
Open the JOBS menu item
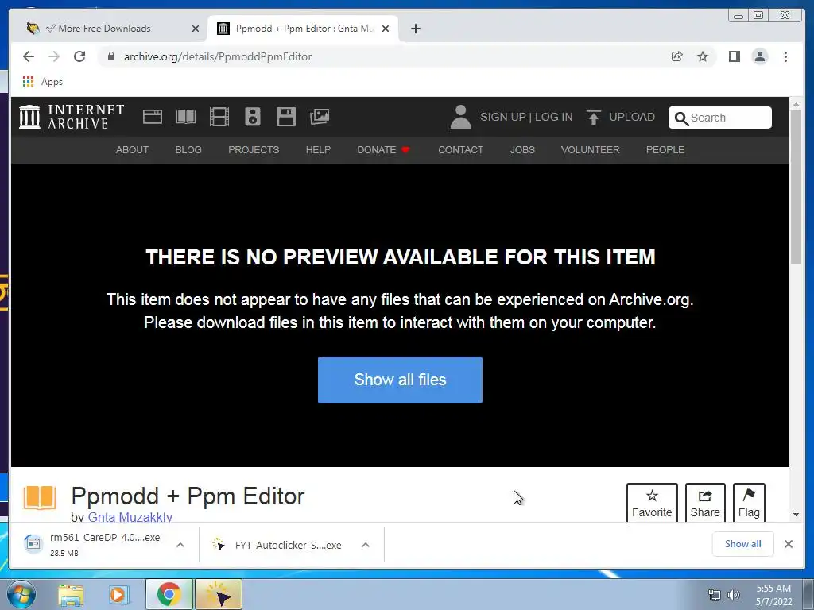521,150
